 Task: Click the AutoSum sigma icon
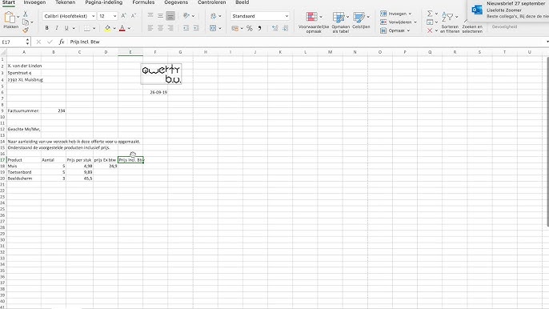click(x=430, y=14)
